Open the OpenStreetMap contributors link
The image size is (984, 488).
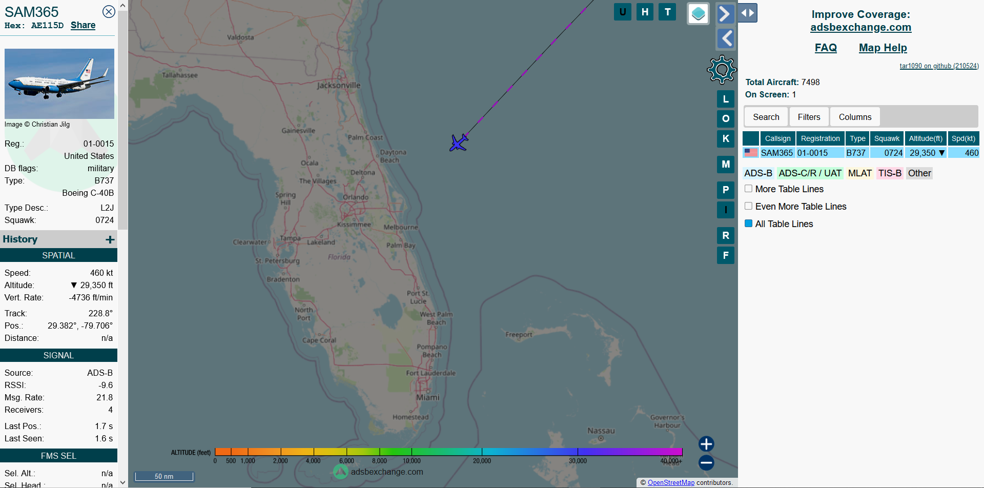[x=671, y=482]
